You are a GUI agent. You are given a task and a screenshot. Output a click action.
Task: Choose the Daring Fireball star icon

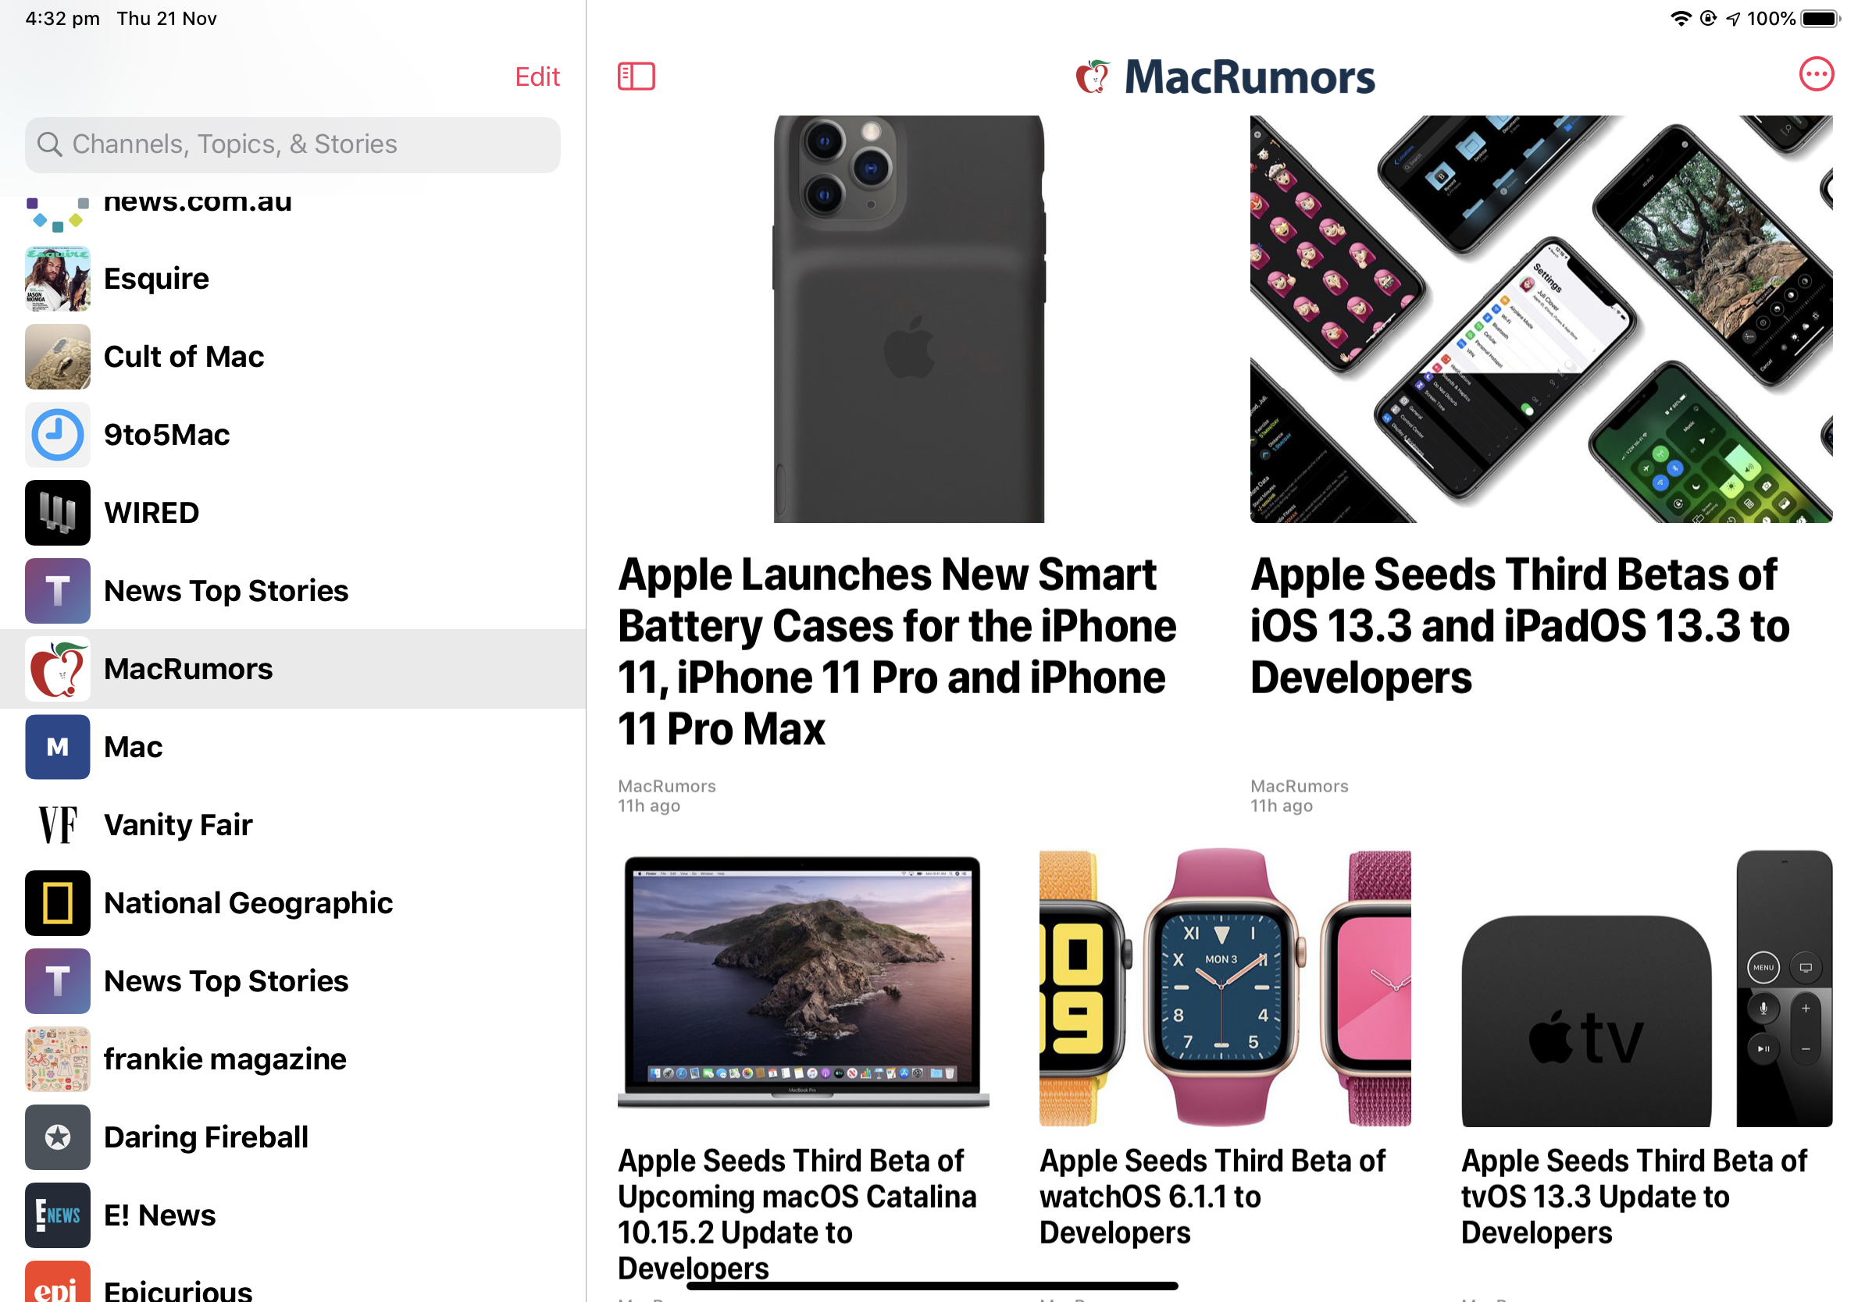click(57, 1137)
